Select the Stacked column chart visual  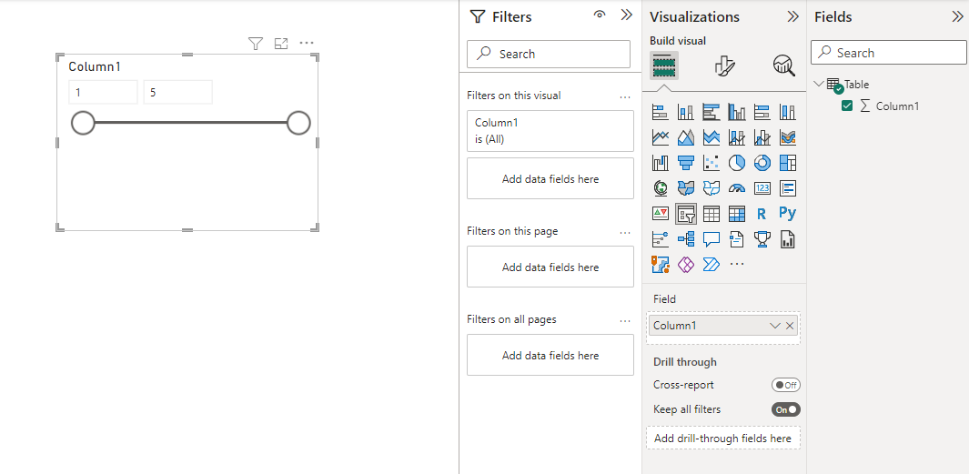tap(686, 112)
